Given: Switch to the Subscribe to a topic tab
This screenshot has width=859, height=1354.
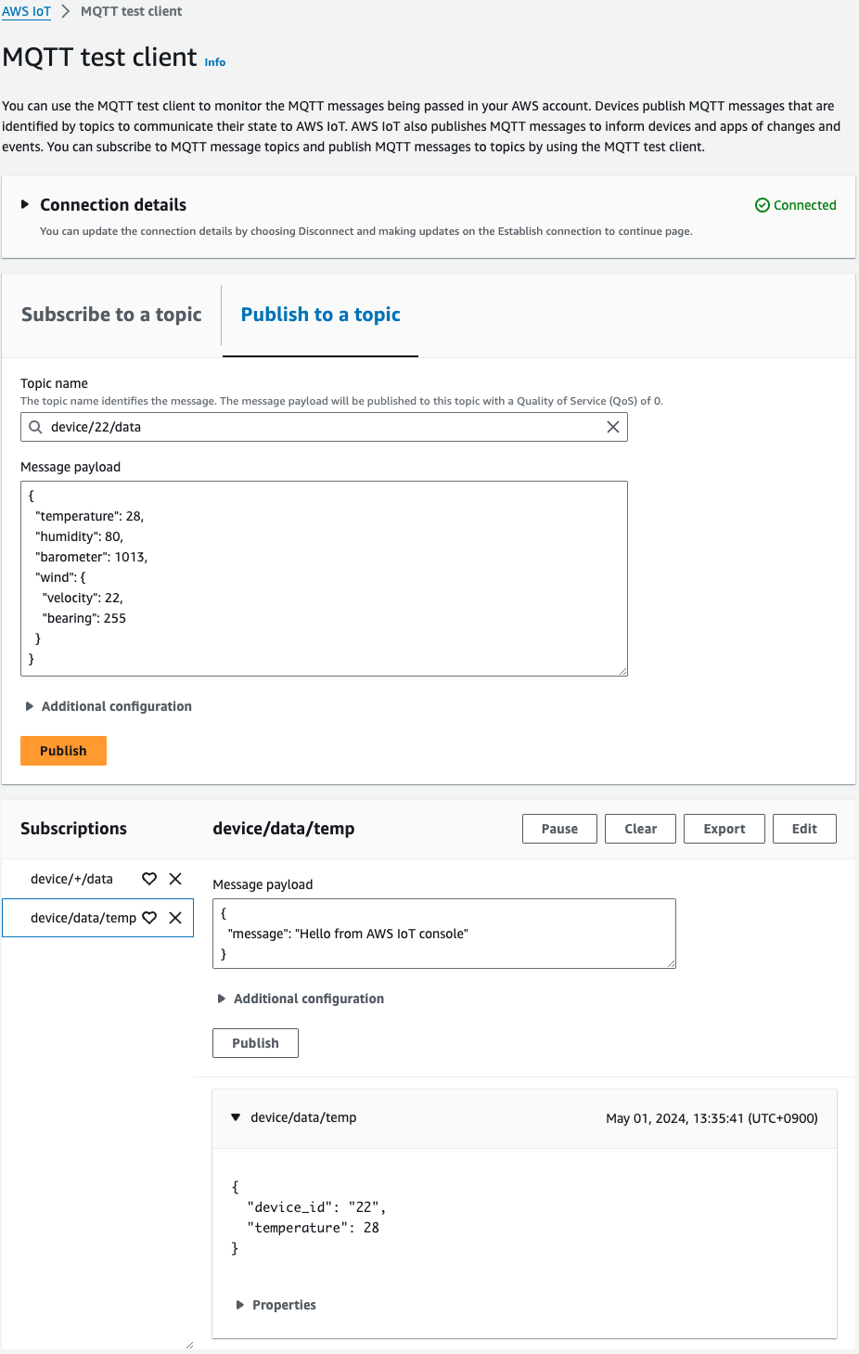Looking at the screenshot, I should 110,315.
